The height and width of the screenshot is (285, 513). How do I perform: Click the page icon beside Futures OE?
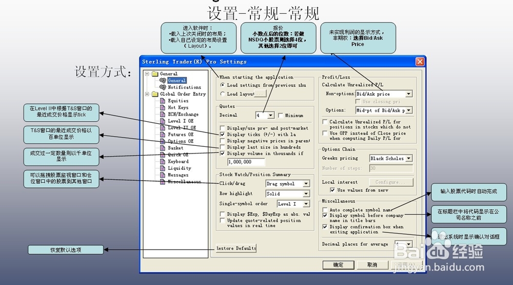[162, 135]
